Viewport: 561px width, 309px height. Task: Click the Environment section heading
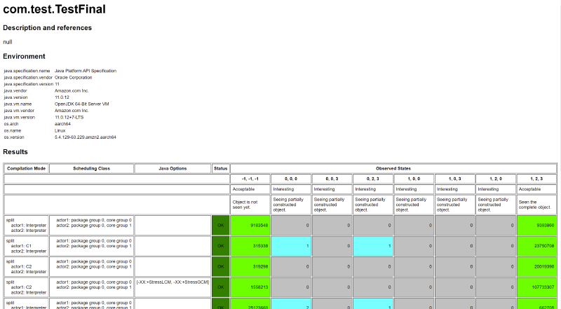click(x=24, y=56)
